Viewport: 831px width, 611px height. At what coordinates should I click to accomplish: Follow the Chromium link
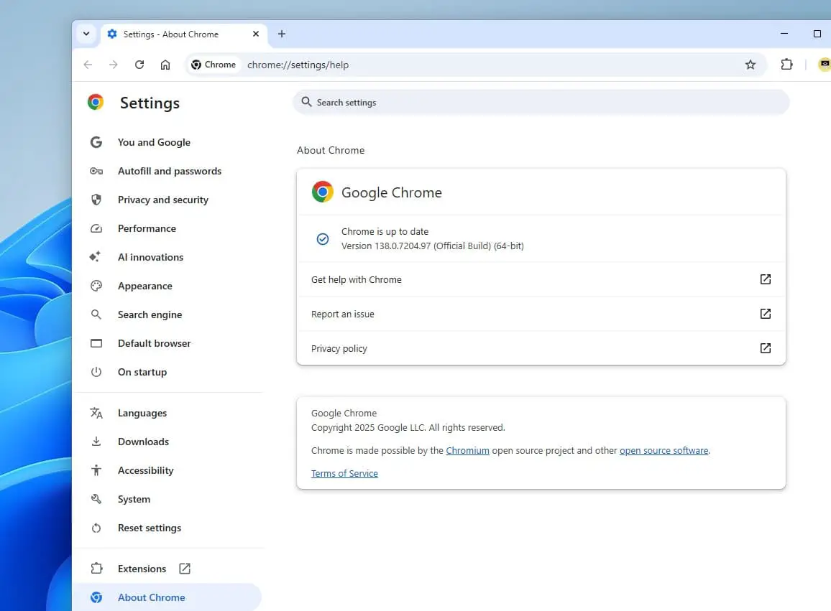467,451
